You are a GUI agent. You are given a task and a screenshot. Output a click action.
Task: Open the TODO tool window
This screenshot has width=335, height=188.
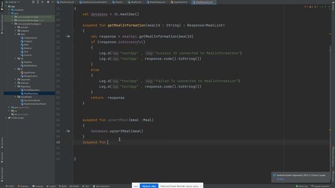coord(9,186)
